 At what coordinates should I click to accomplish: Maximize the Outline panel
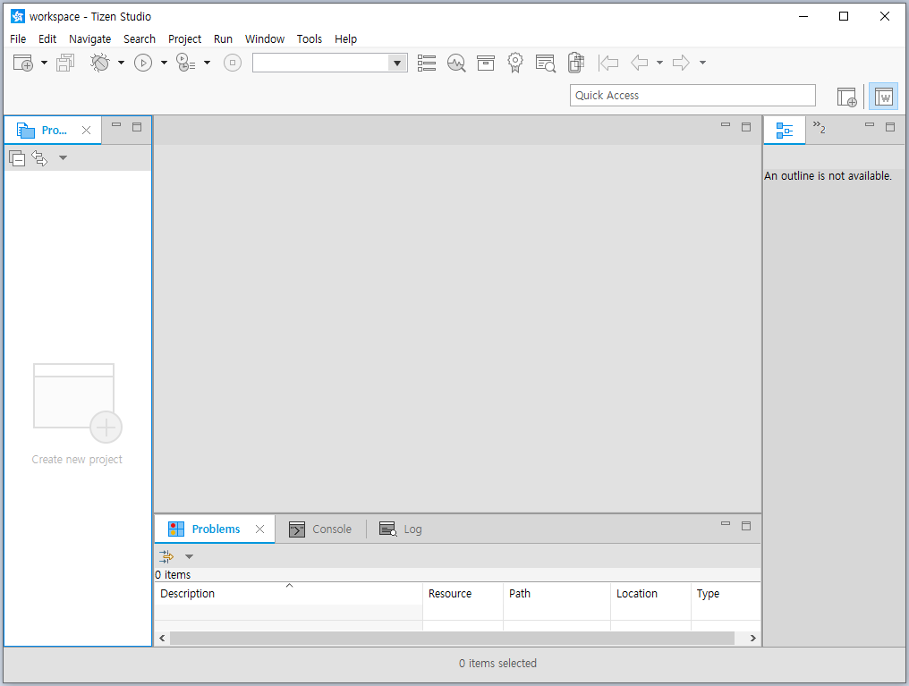click(890, 127)
